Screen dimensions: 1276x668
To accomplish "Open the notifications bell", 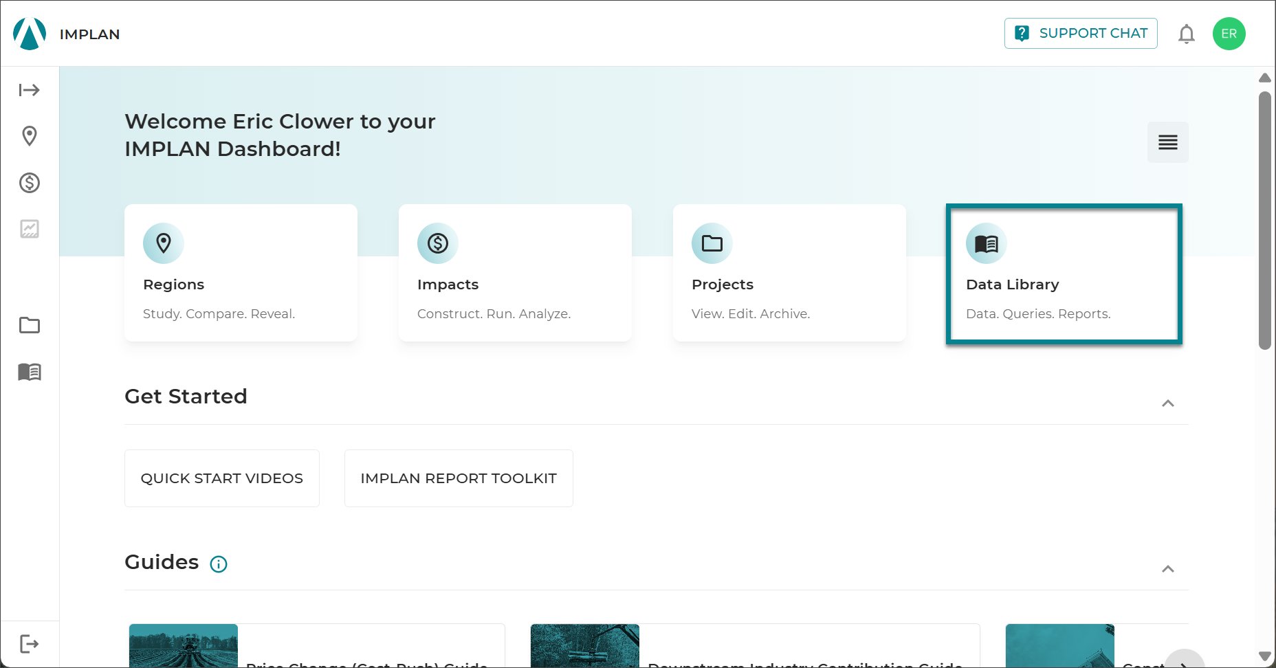I will [x=1187, y=34].
